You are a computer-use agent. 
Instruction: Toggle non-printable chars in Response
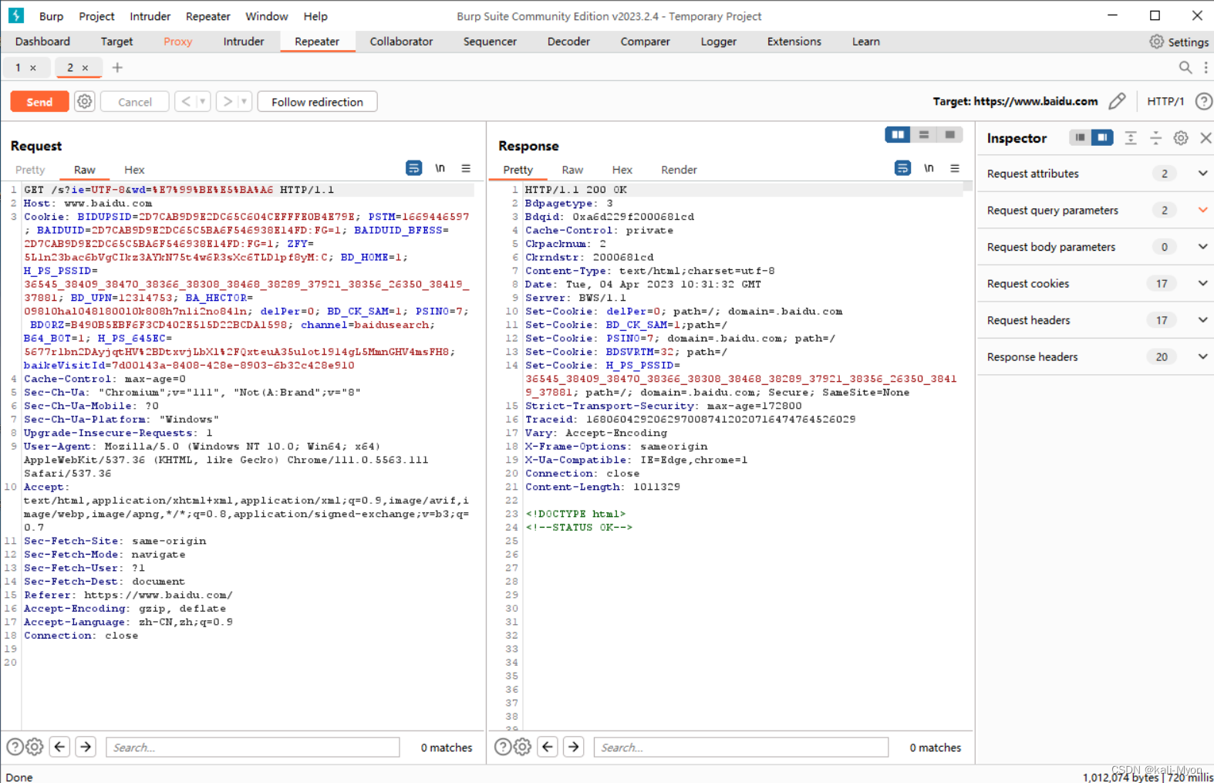click(929, 168)
